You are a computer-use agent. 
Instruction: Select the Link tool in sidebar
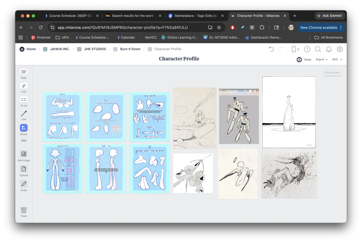click(24, 86)
